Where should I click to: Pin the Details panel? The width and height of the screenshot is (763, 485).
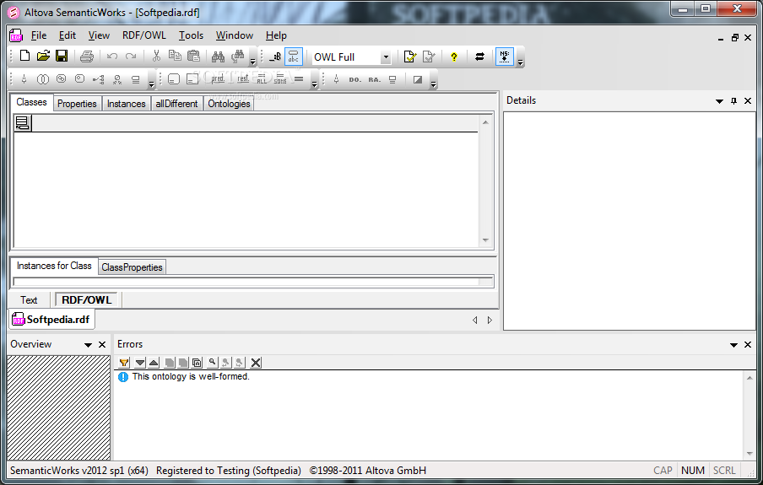tap(733, 100)
